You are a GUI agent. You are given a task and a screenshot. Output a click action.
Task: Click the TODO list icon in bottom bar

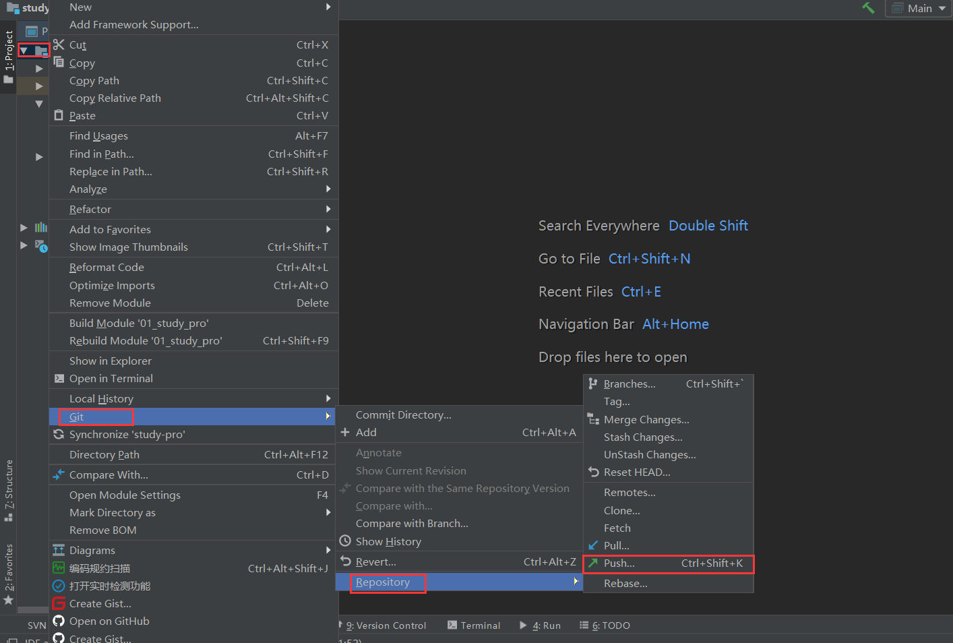point(584,625)
